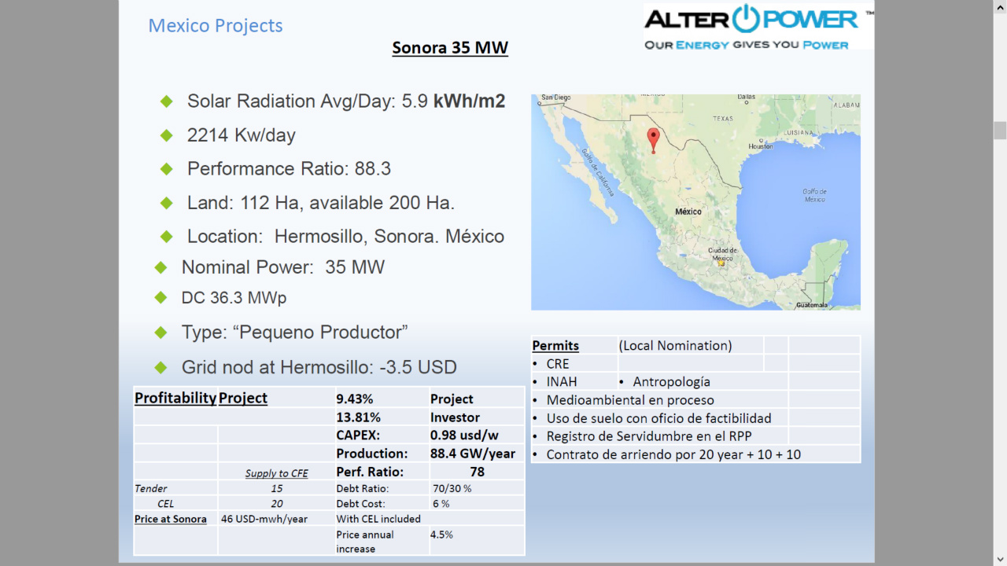Click the 'Dallas' label on the map
1007x566 pixels.
click(746, 97)
